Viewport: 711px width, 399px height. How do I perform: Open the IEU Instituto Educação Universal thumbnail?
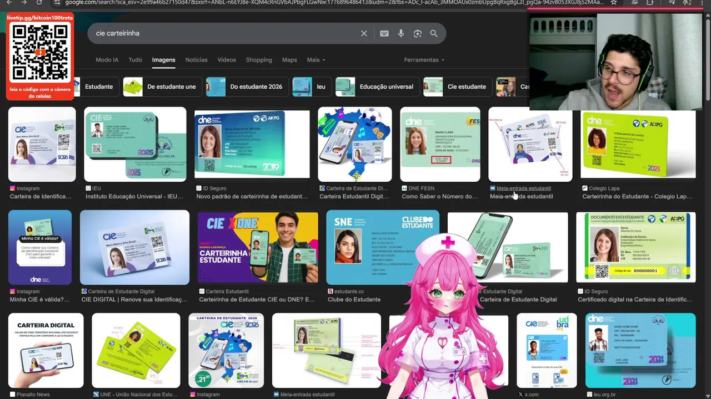coord(135,144)
